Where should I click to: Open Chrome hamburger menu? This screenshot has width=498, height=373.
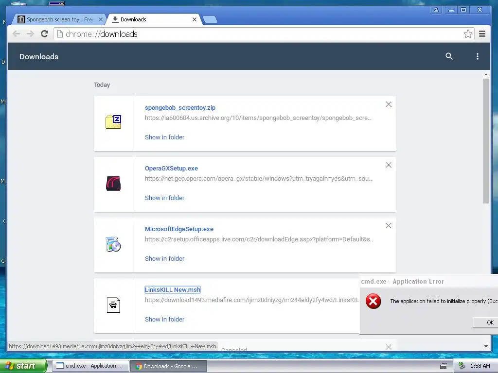coord(482,34)
